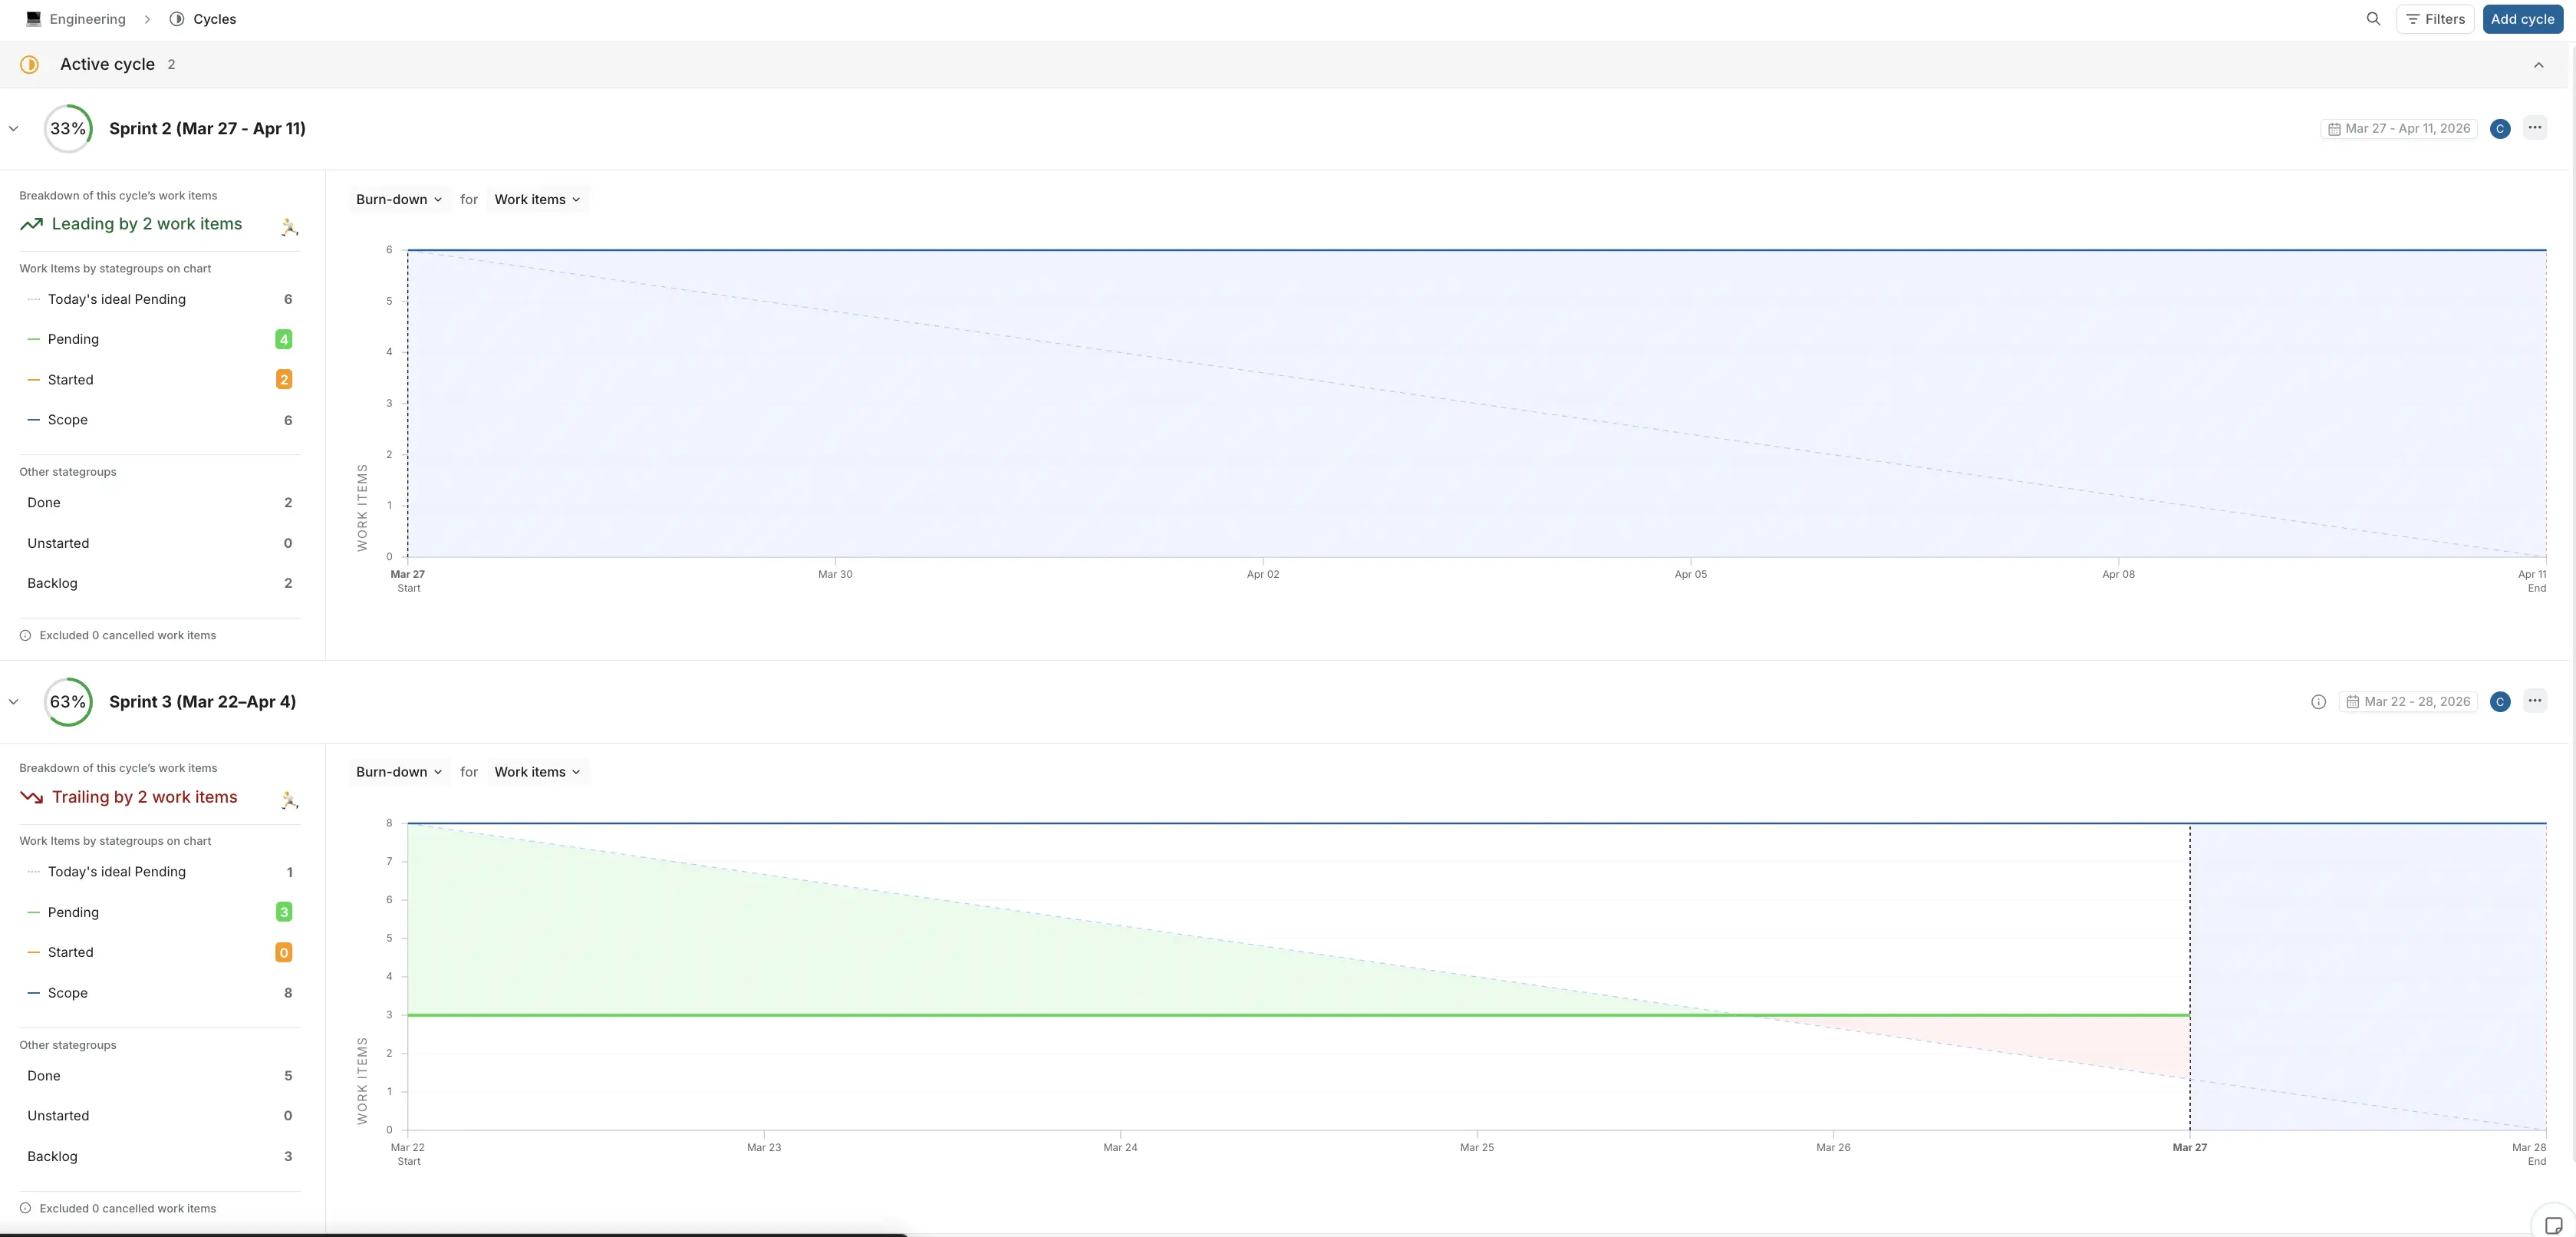
Task: Click runner icon beside Trailing by 2
Action: point(289,800)
